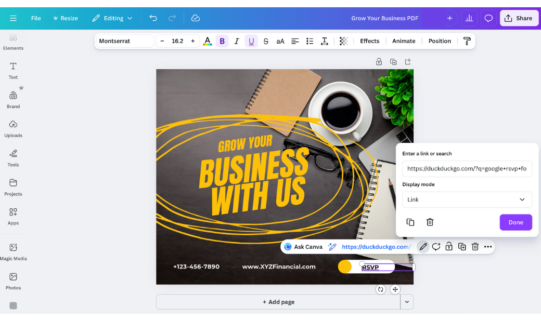Open the text color picker
This screenshot has width=541, height=321.
coord(208,41)
